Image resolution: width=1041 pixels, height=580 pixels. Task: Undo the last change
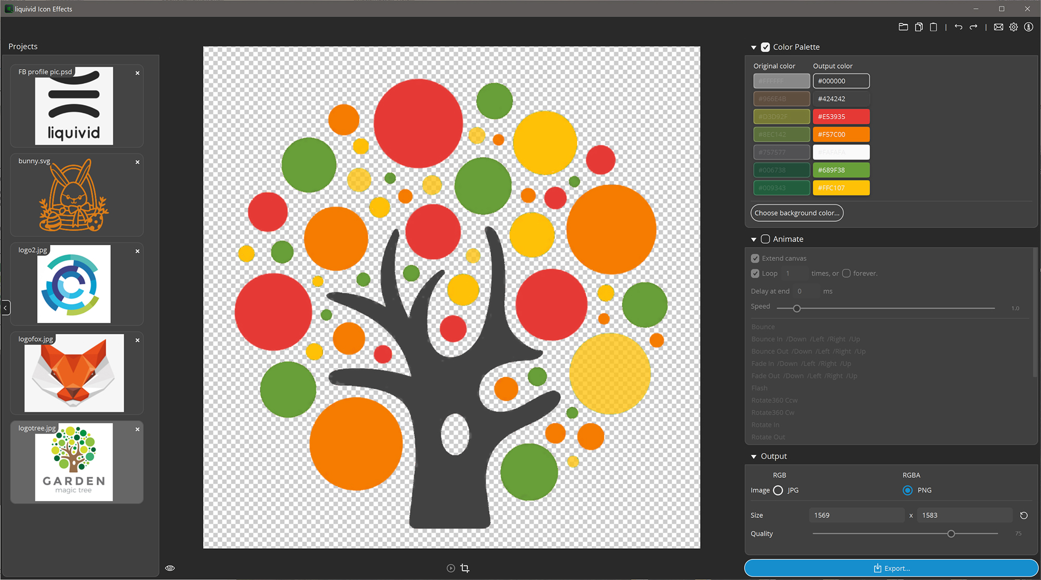pyautogui.click(x=958, y=27)
